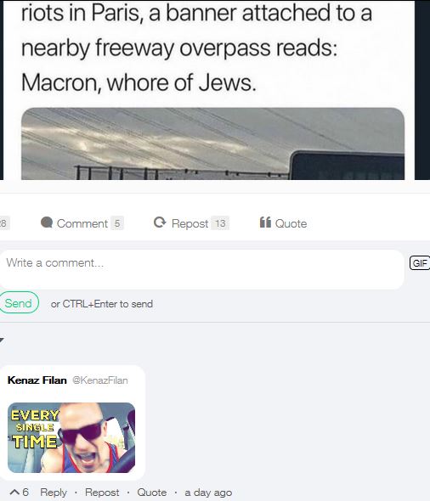This screenshot has width=430, height=501.
Task: Open the GIF picker button
Action: point(420,263)
